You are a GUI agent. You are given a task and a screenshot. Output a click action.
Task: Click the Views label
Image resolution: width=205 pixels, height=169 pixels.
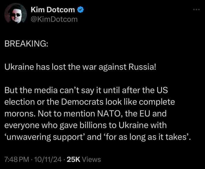click(x=91, y=159)
